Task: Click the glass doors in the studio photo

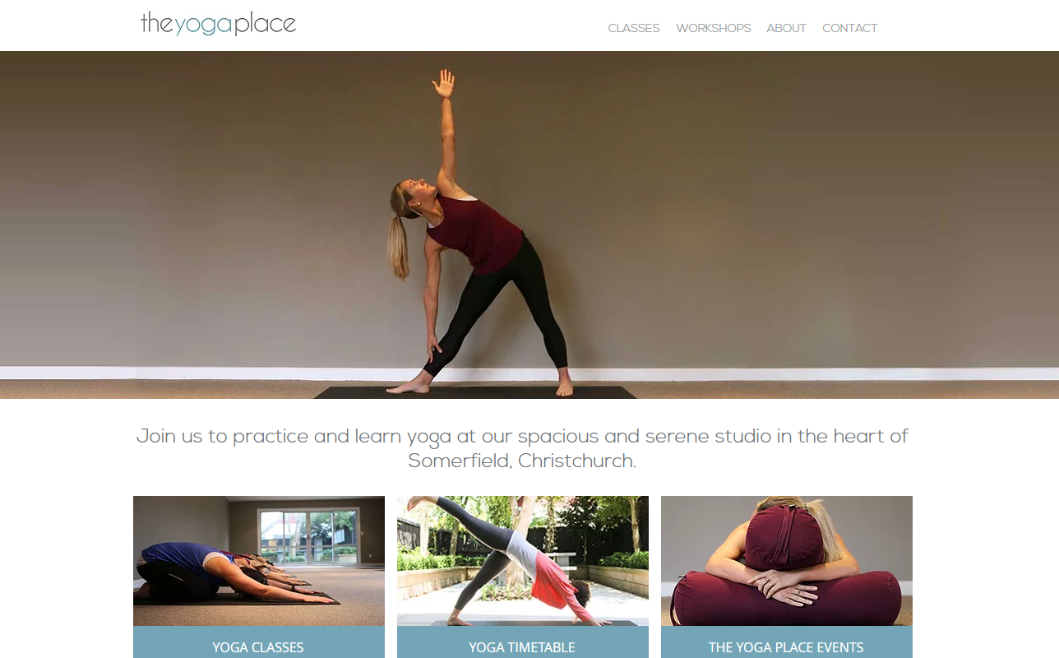Action: (308, 536)
